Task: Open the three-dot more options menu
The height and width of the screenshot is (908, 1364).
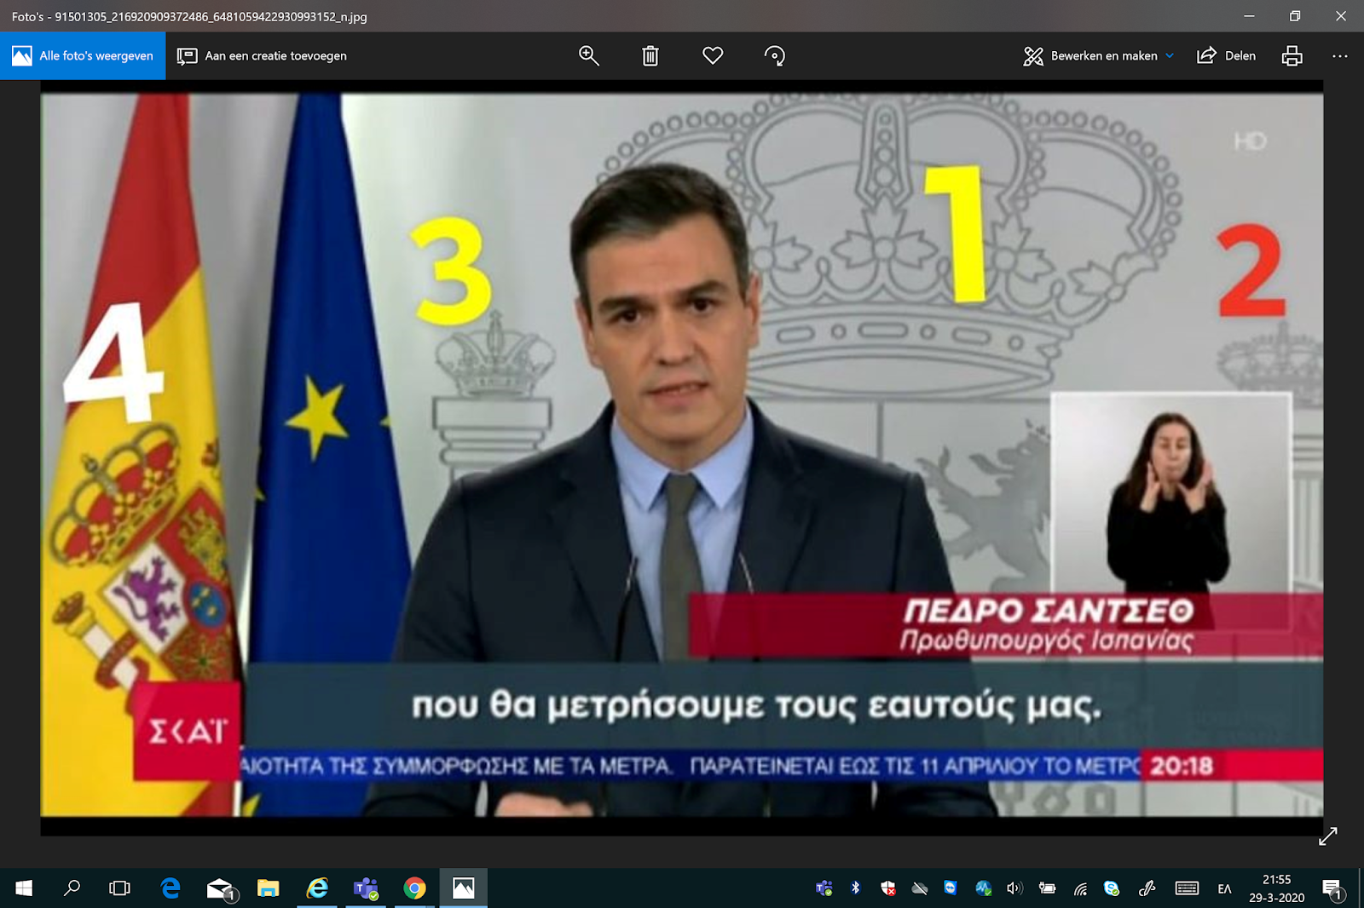Action: point(1339,56)
